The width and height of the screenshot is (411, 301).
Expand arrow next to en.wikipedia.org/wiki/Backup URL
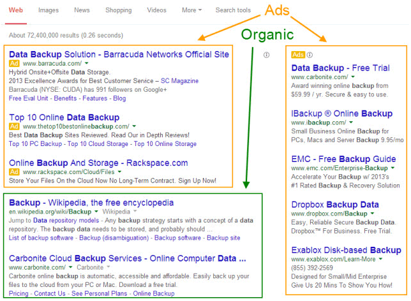[x=96, y=212]
